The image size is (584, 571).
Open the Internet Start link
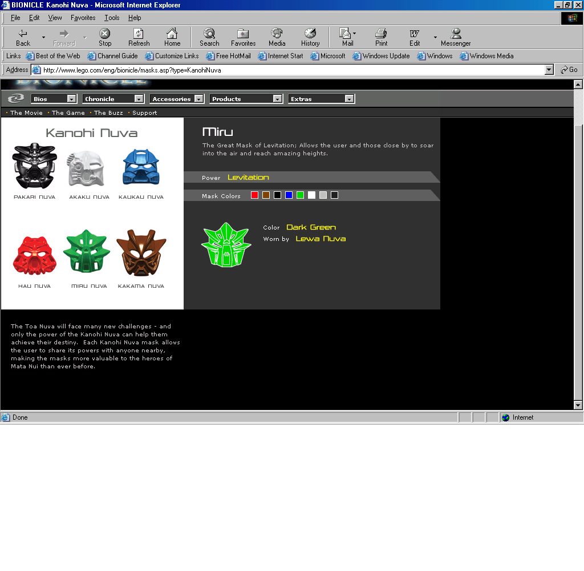[281, 56]
